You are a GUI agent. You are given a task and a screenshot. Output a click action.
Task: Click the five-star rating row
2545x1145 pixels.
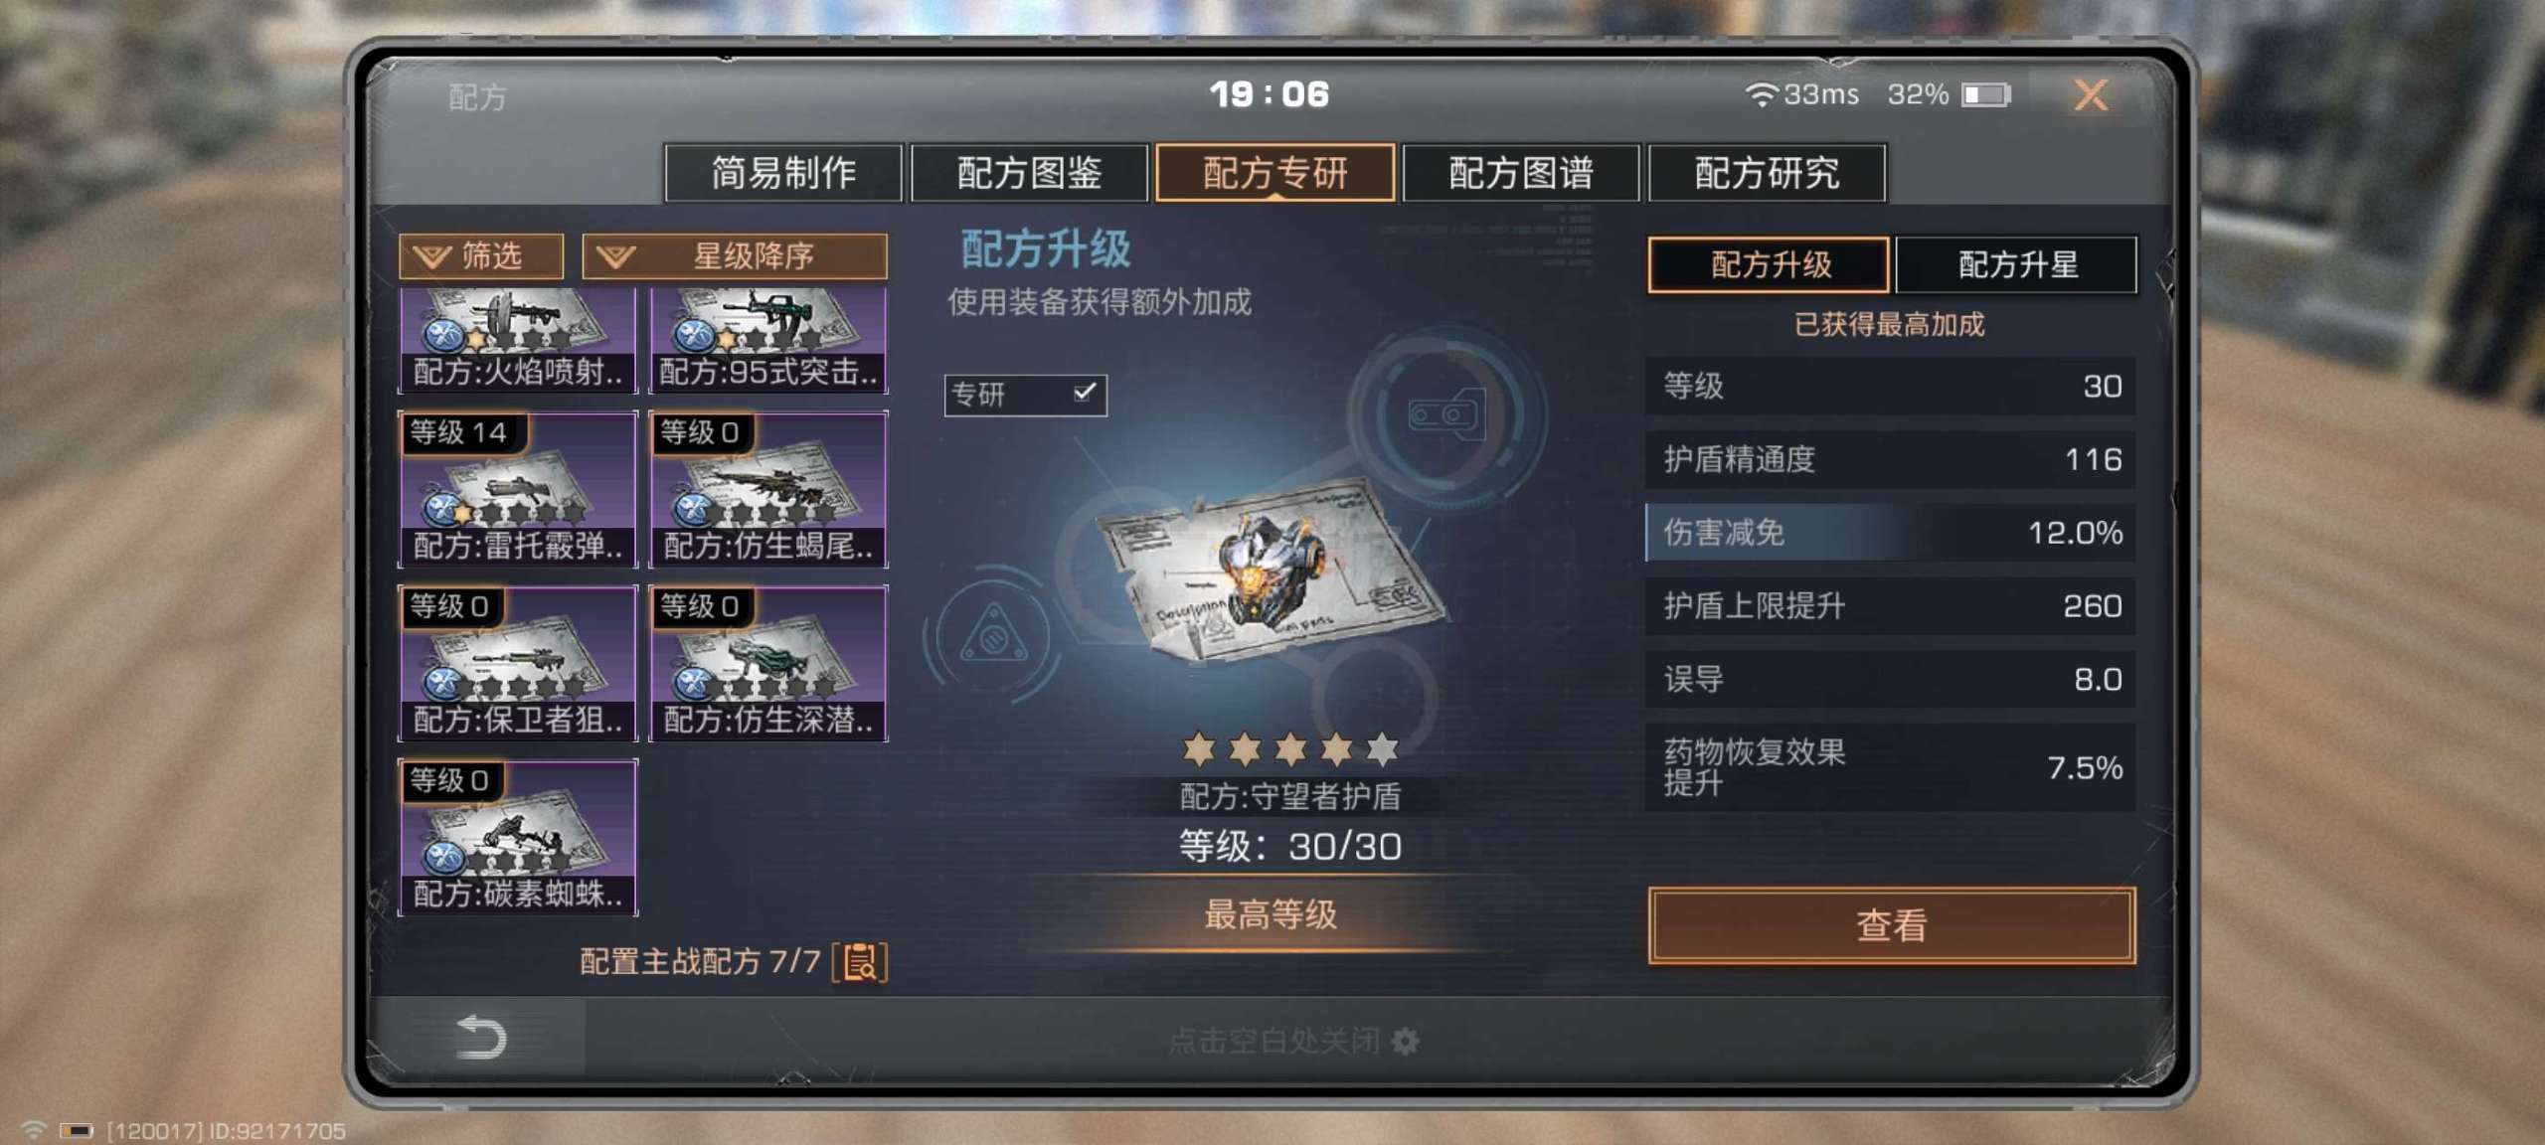[x=1290, y=748]
